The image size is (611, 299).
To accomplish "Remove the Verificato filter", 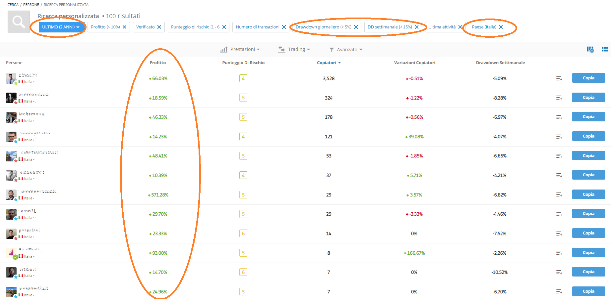I will (x=159, y=27).
